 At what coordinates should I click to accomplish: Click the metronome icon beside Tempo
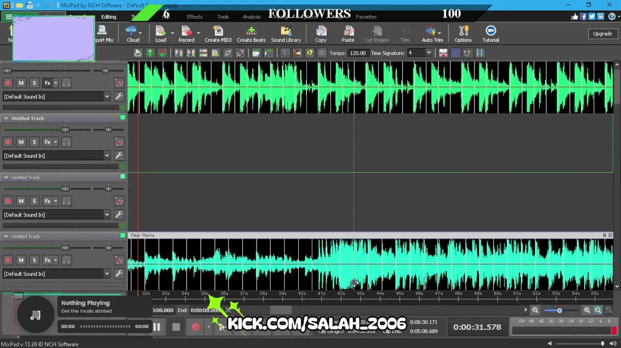tap(285, 53)
